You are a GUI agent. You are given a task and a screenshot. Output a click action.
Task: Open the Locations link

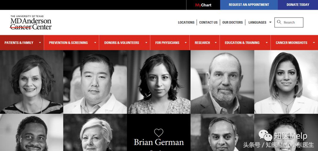(x=186, y=22)
